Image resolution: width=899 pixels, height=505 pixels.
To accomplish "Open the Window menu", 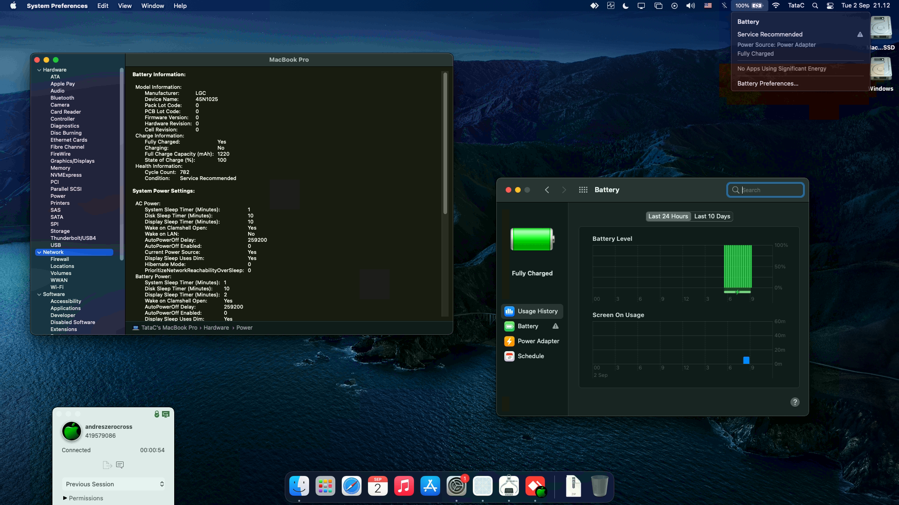I will (153, 6).
